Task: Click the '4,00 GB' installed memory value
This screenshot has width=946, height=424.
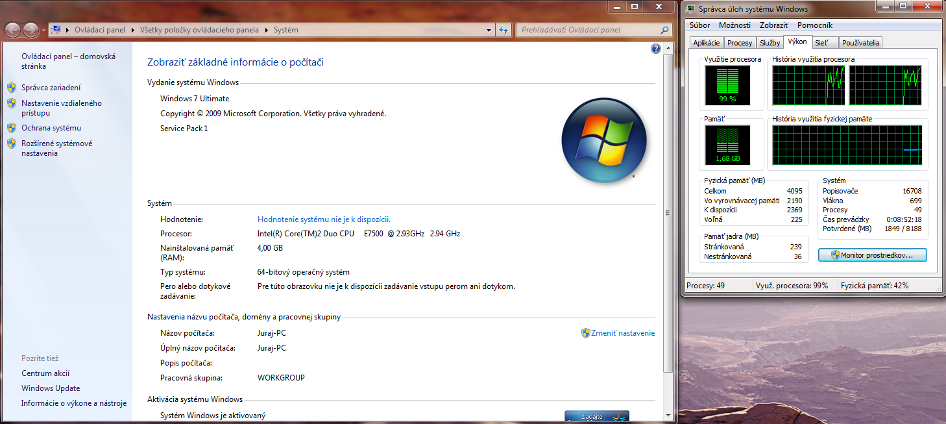Action: (270, 248)
